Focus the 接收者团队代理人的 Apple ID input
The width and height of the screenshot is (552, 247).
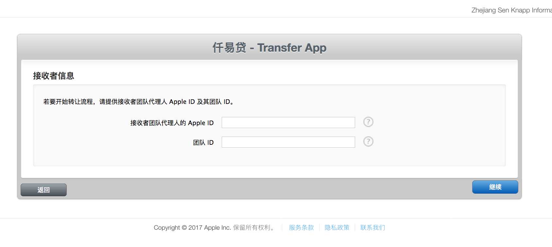click(x=288, y=123)
